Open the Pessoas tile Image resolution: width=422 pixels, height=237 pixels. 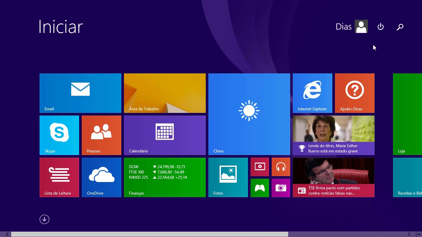click(x=102, y=135)
